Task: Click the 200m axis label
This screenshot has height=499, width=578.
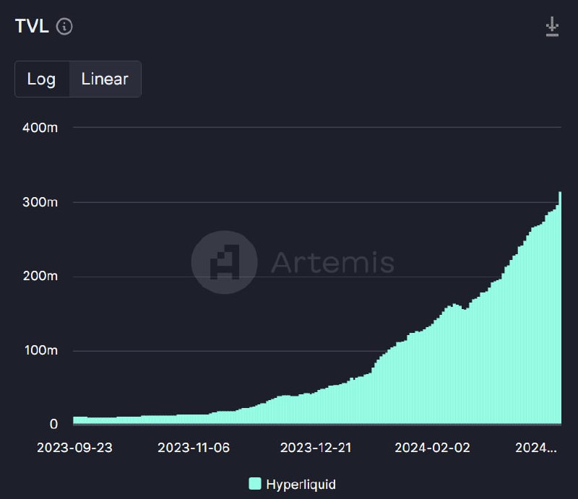Action: click(x=40, y=276)
